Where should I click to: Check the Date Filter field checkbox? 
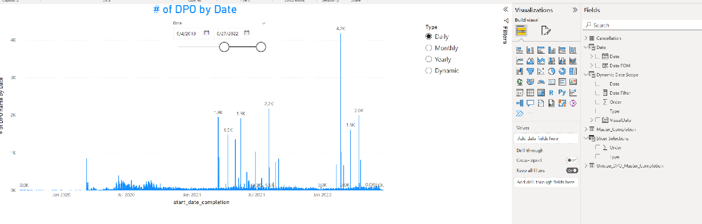(597, 92)
